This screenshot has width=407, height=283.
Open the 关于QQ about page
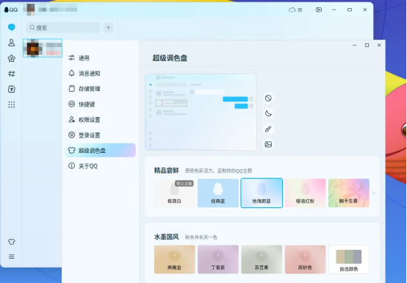point(100,166)
